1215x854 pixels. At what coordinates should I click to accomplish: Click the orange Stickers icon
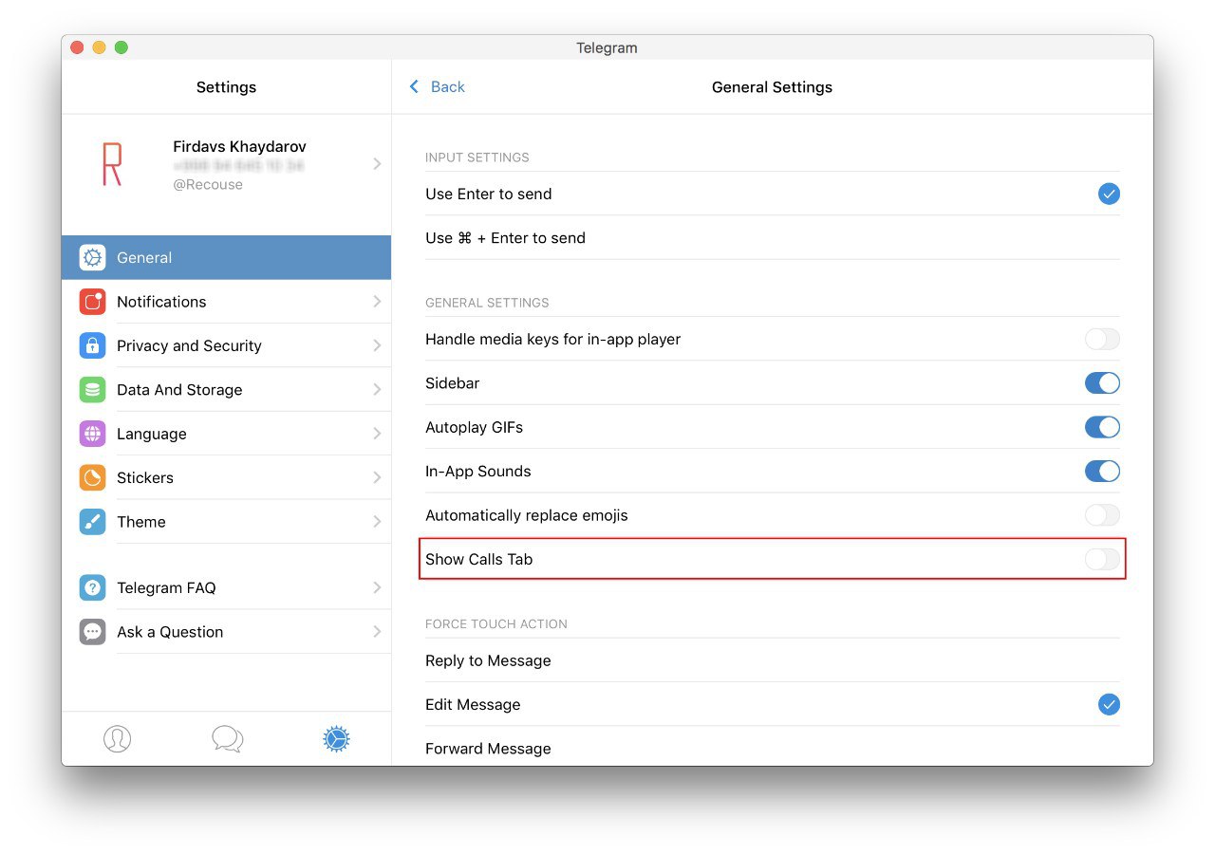(x=92, y=477)
